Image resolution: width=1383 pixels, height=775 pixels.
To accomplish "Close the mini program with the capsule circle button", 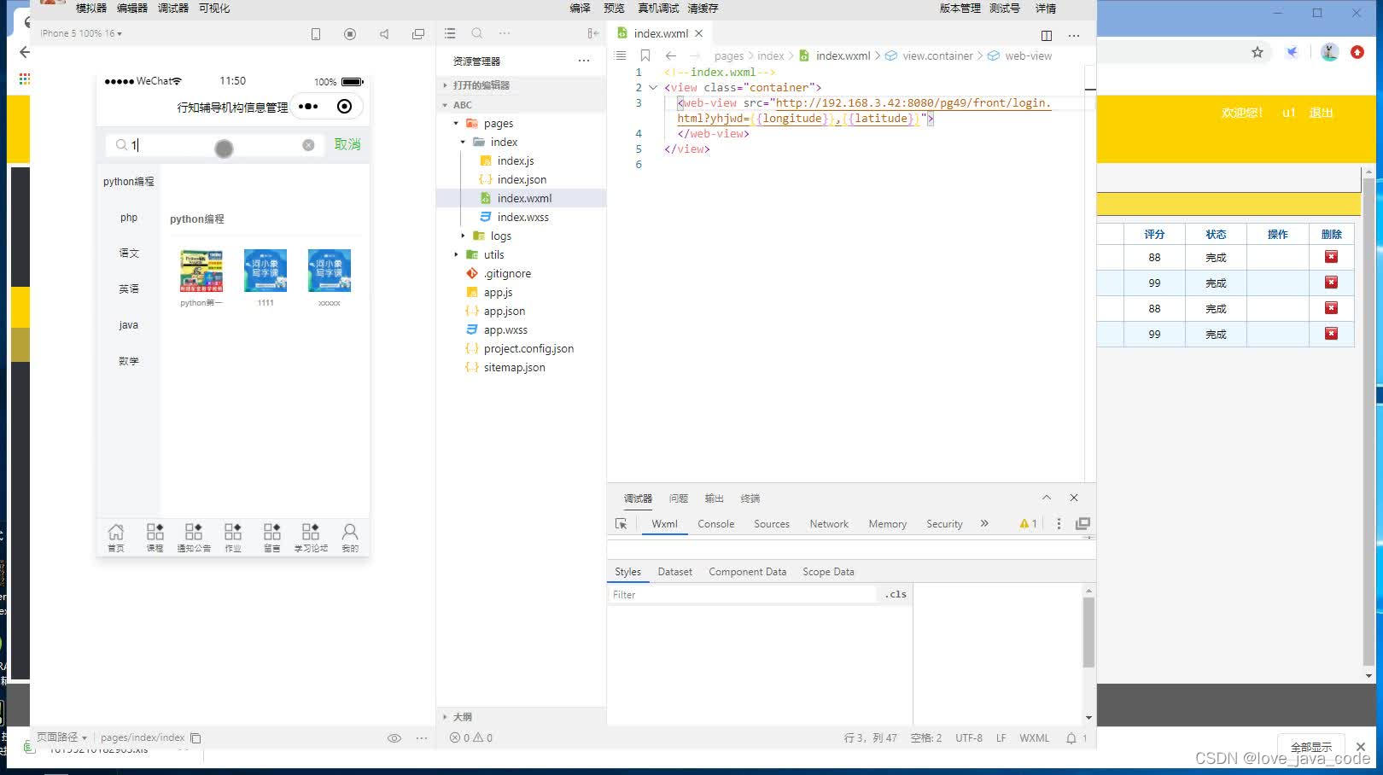I will (x=344, y=107).
